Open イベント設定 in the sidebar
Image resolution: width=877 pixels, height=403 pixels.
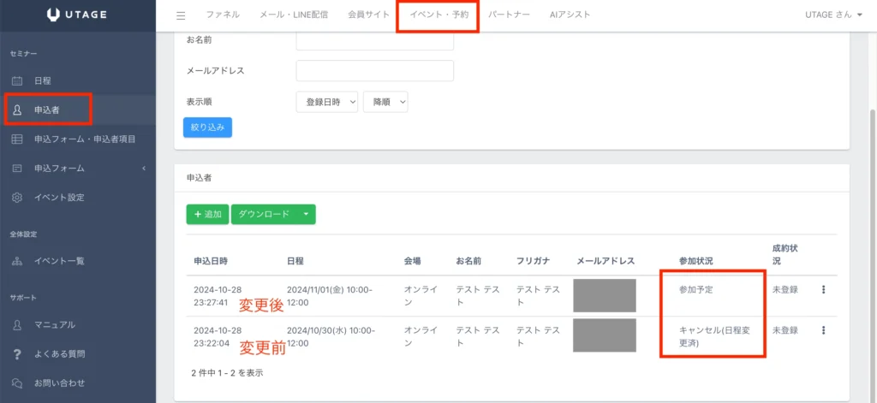(x=59, y=198)
